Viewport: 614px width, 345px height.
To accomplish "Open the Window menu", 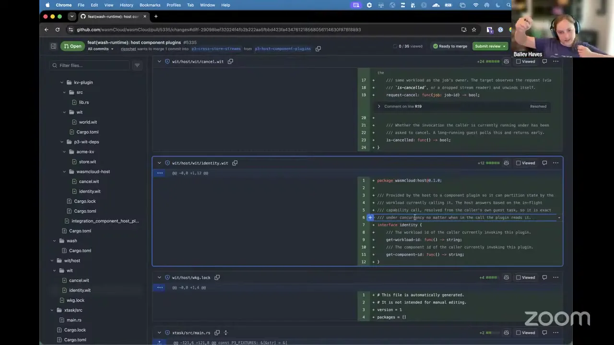I will coord(208,5).
